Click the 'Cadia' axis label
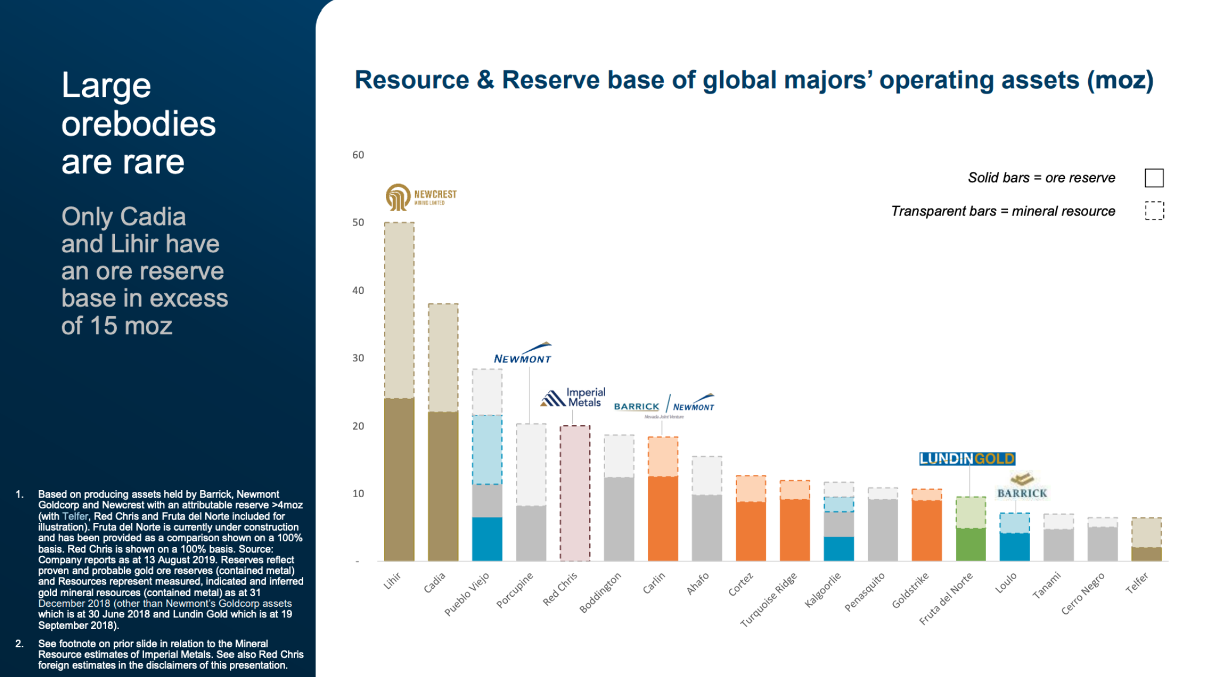 click(434, 583)
